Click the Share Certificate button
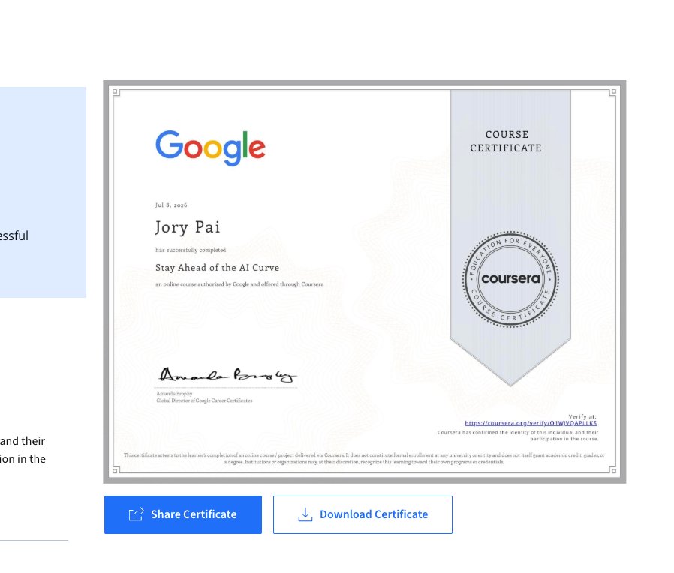The height and width of the screenshot is (573, 674). pos(182,514)
